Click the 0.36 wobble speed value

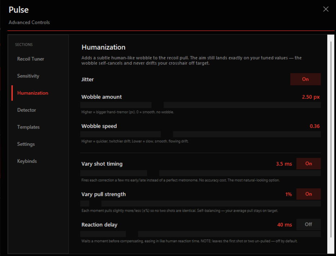coord(315,126)
